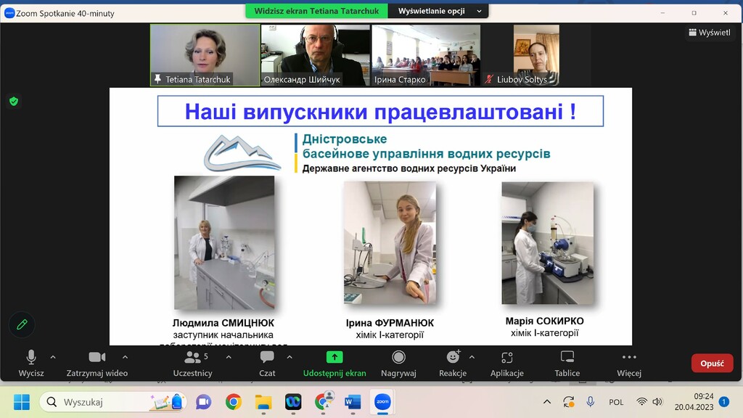Expand arrow next to Reakcje
Viewport: 743px width, 418px height.
coord(472,357)
